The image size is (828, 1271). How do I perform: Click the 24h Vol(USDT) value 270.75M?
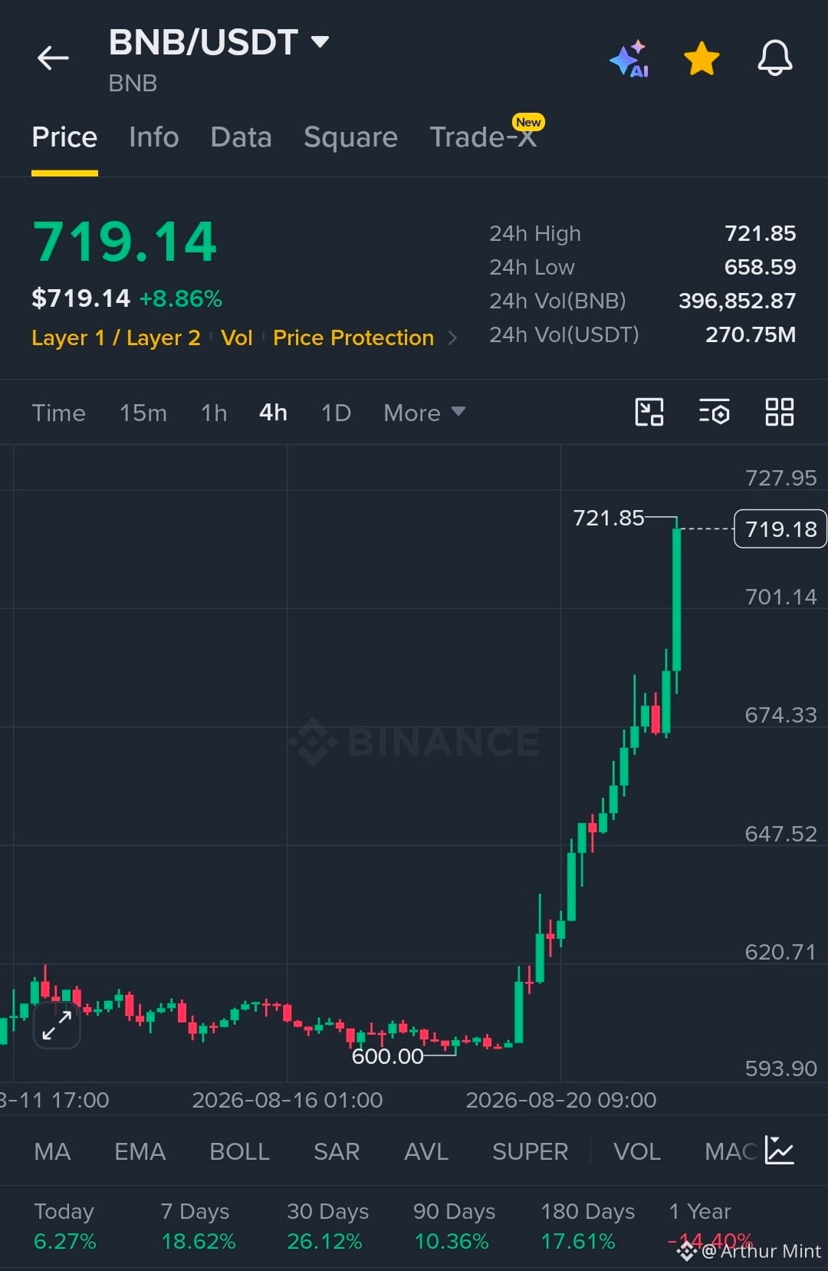tap(751, 334)
